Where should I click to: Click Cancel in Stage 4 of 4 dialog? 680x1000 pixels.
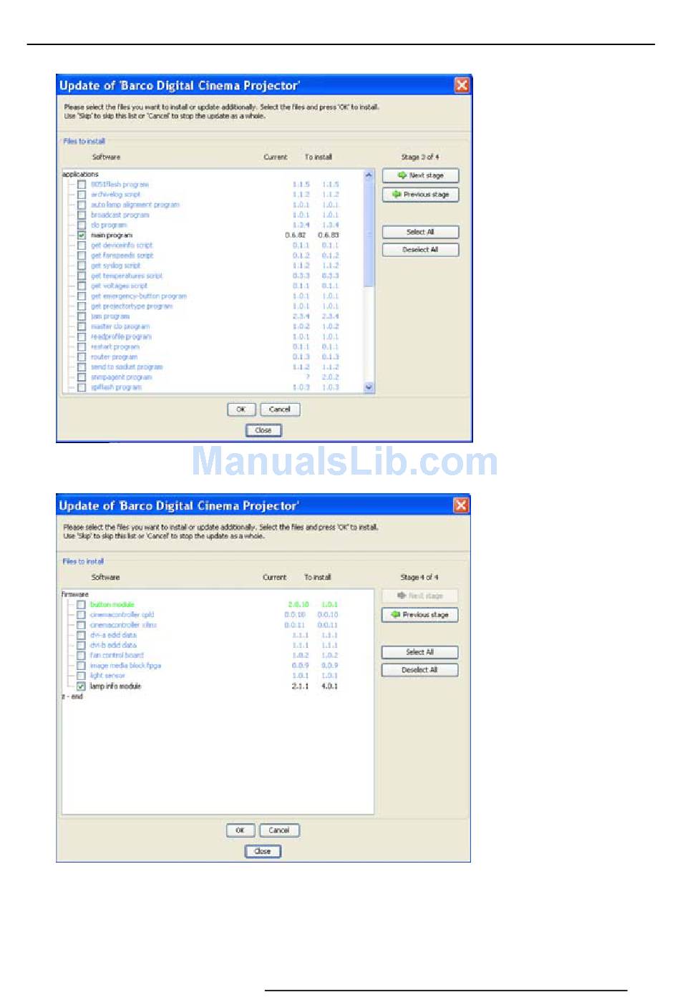(279, 830)
